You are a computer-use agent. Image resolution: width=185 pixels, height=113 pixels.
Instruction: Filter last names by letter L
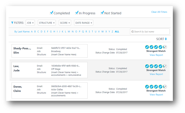click(x=65, y=31)
